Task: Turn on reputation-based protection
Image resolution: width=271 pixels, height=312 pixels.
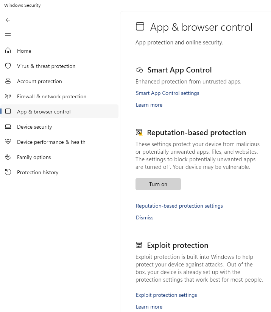Action: click(x=158, y=184)
